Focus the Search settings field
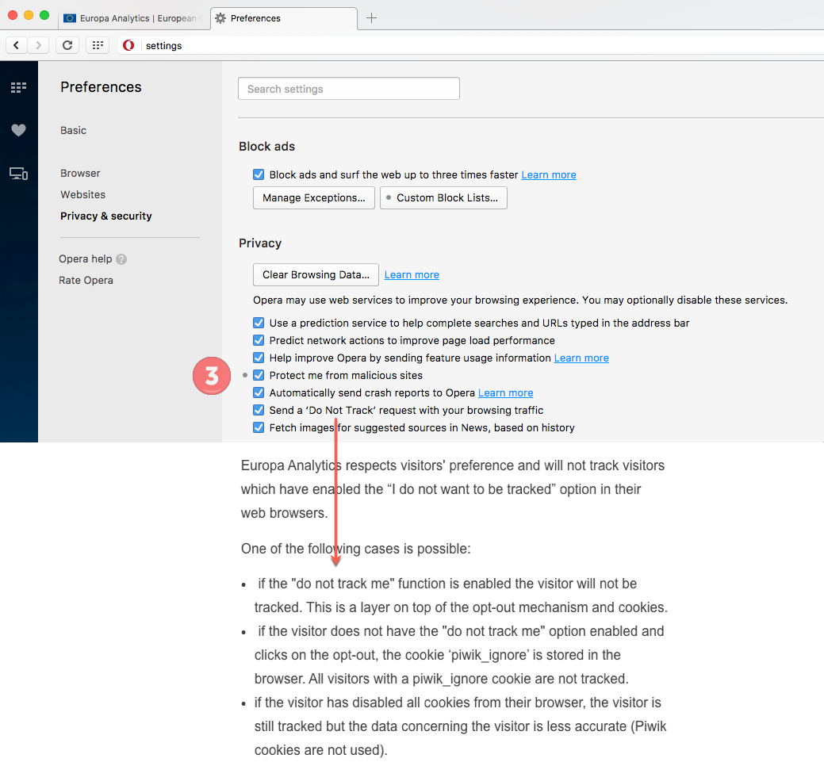Viewport: 824px width, 762px height. [349, 89]
